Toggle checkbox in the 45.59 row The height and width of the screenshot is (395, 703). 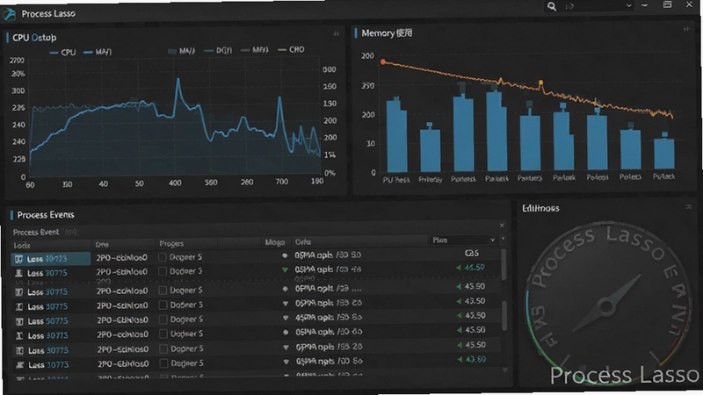163,271
